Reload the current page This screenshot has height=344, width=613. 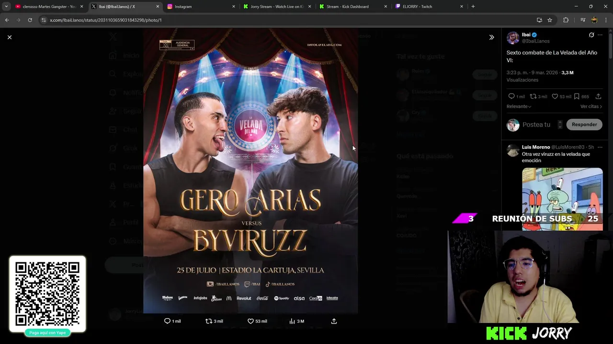click(30, 20)
